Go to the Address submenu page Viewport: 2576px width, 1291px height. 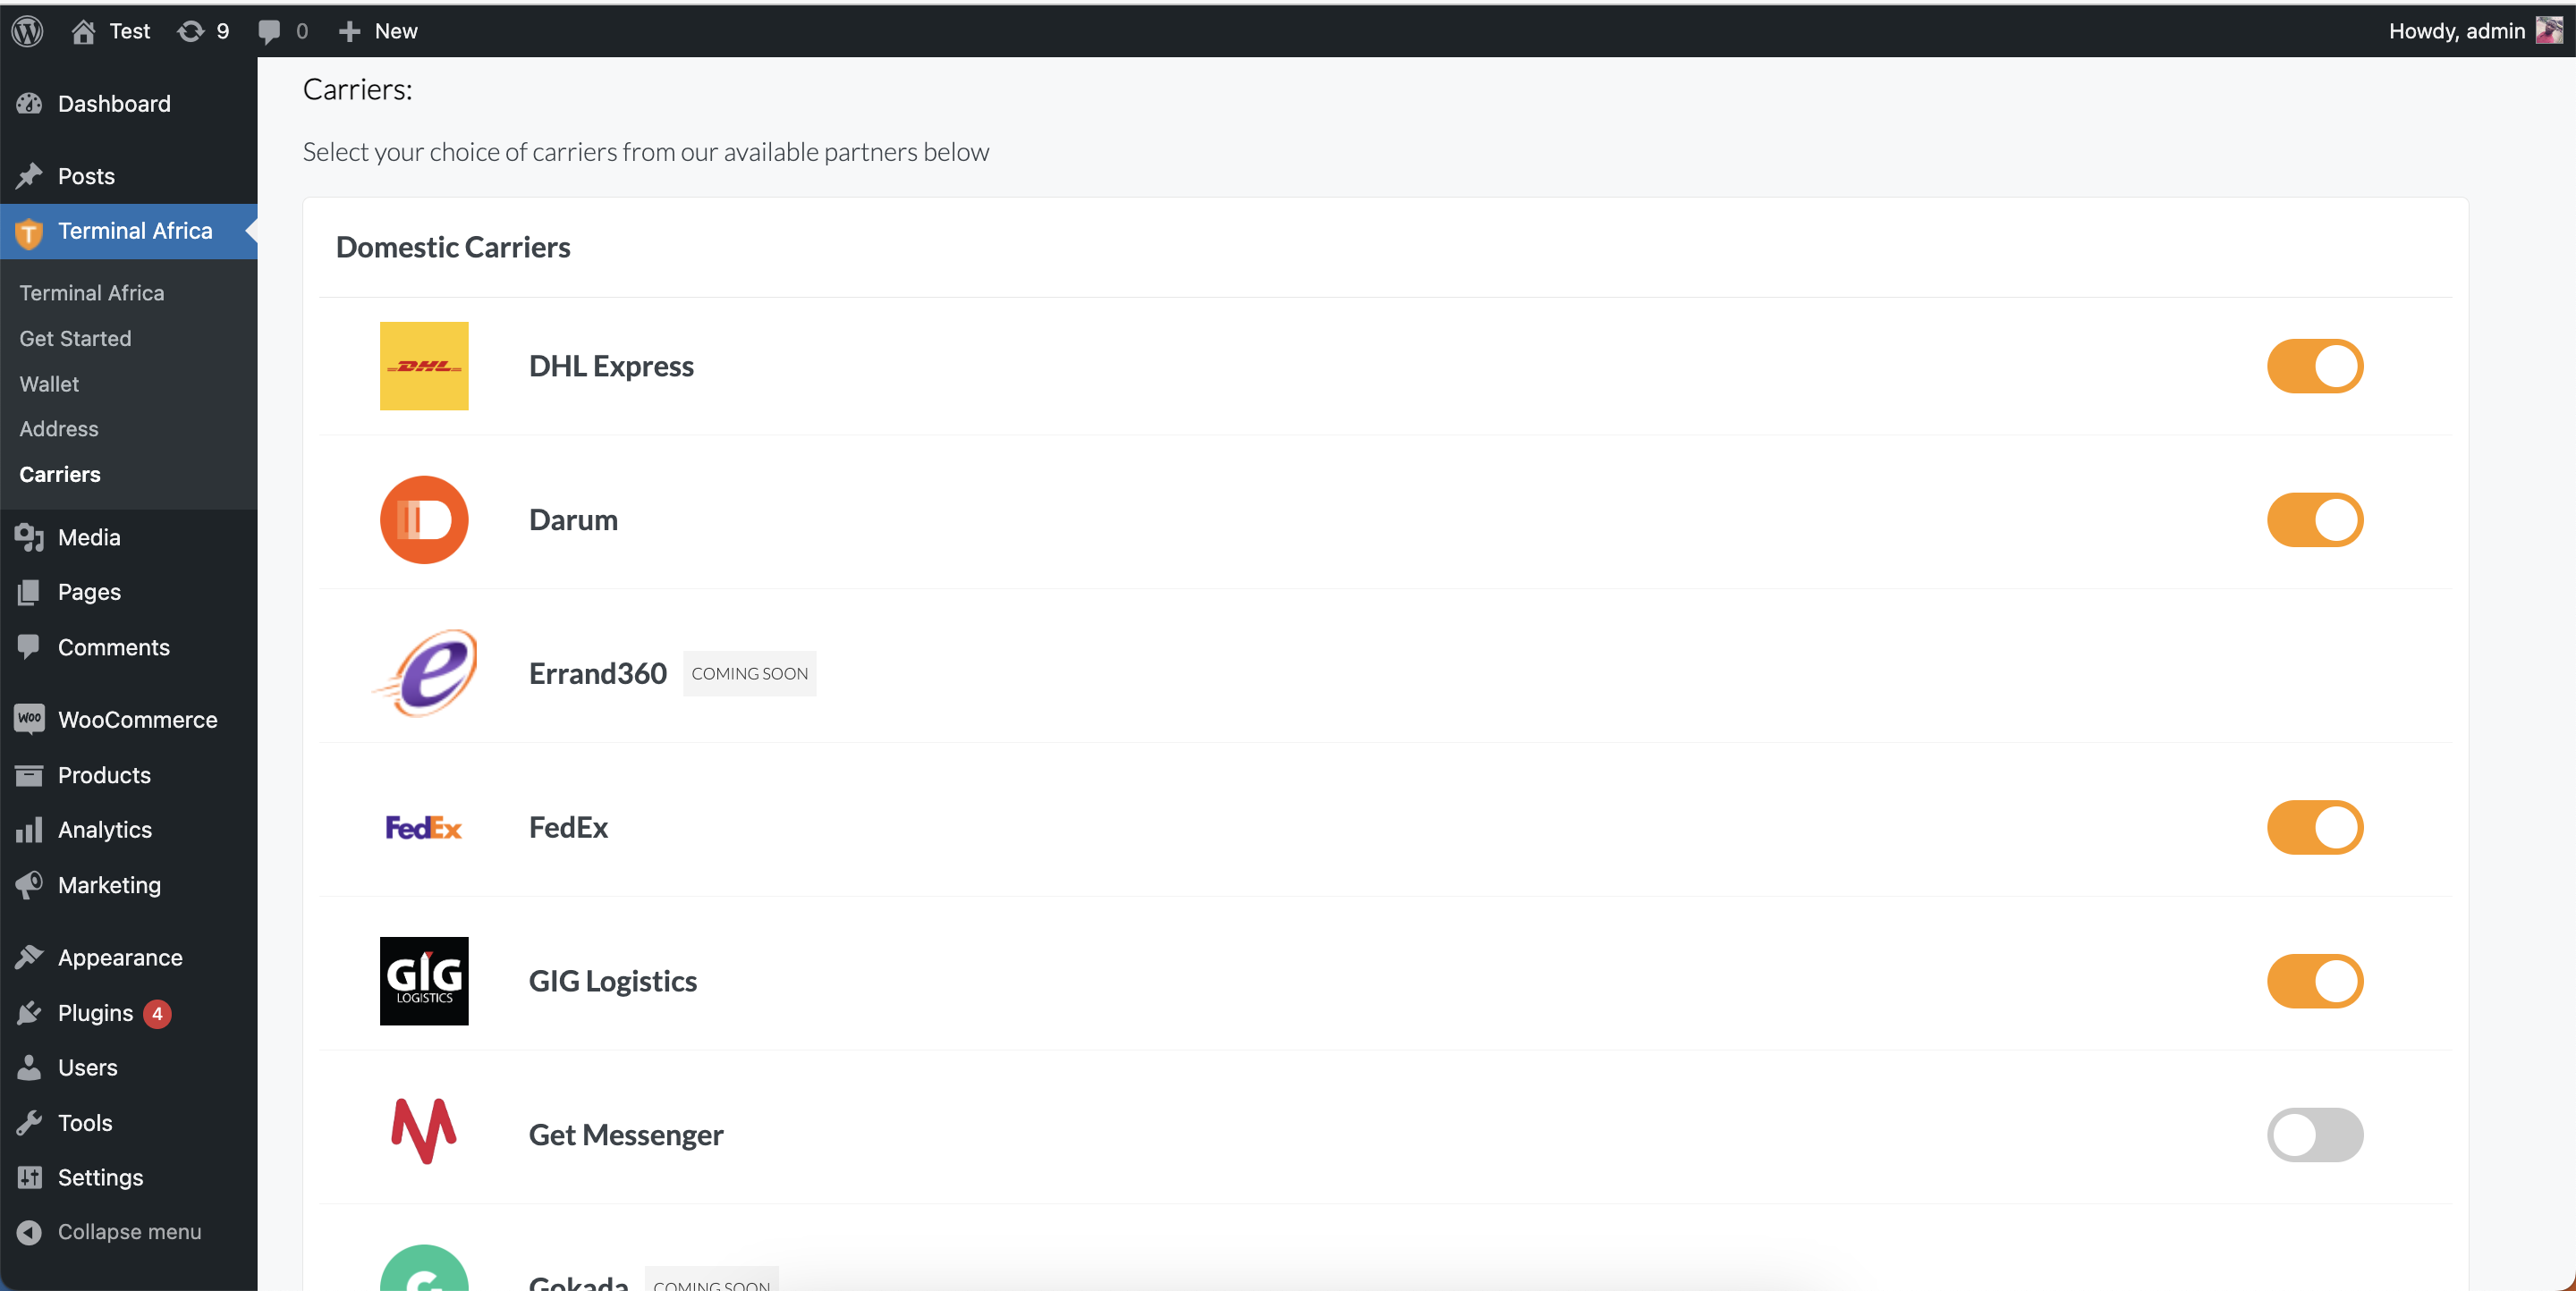pyautogui.click(x=59, y=428)
